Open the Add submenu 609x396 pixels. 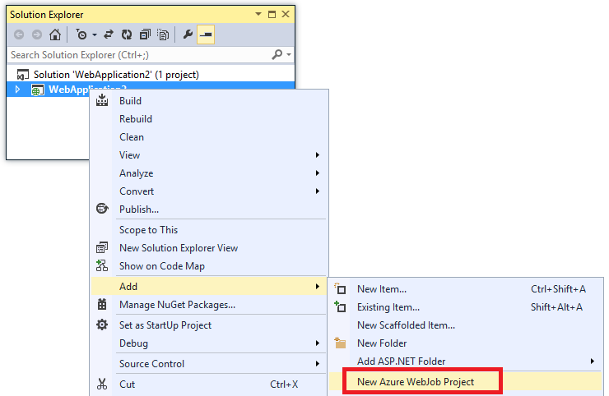209,287
